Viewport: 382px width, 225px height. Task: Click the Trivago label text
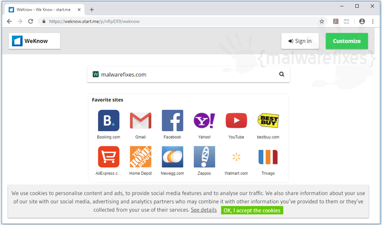tap(268, 173)
